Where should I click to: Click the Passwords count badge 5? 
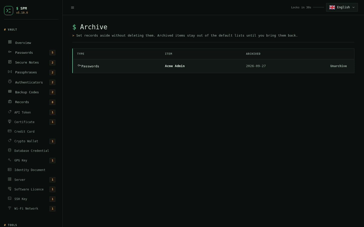(52, 52)
